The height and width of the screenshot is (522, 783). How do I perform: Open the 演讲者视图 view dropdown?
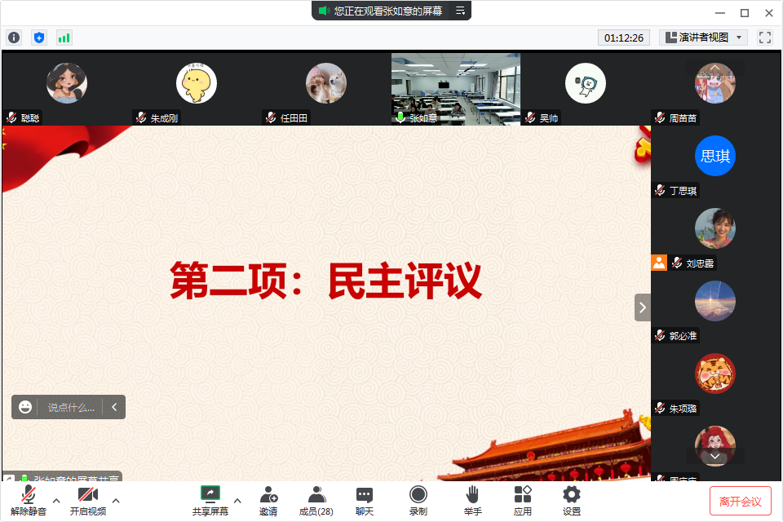click(x=703, y=38)
